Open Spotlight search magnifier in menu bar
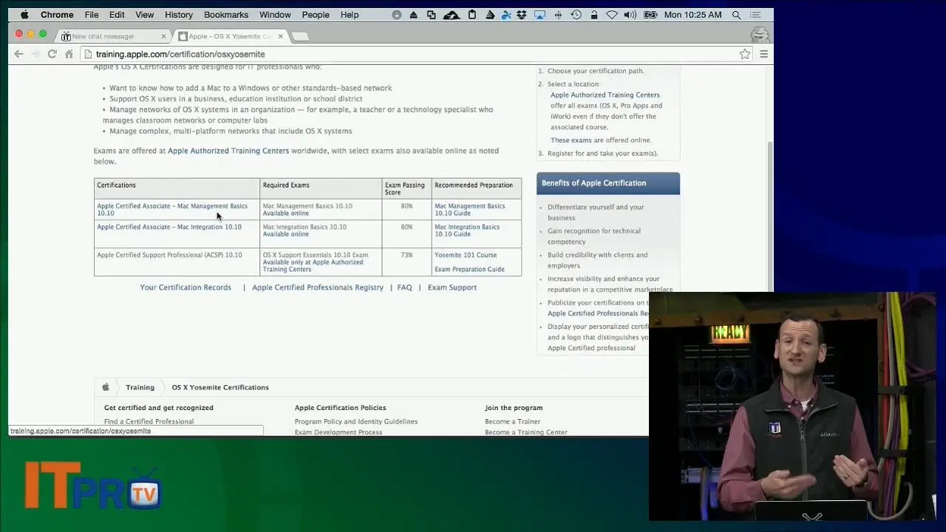This screenshot has height=532, width=946. [x=736, y=15]
